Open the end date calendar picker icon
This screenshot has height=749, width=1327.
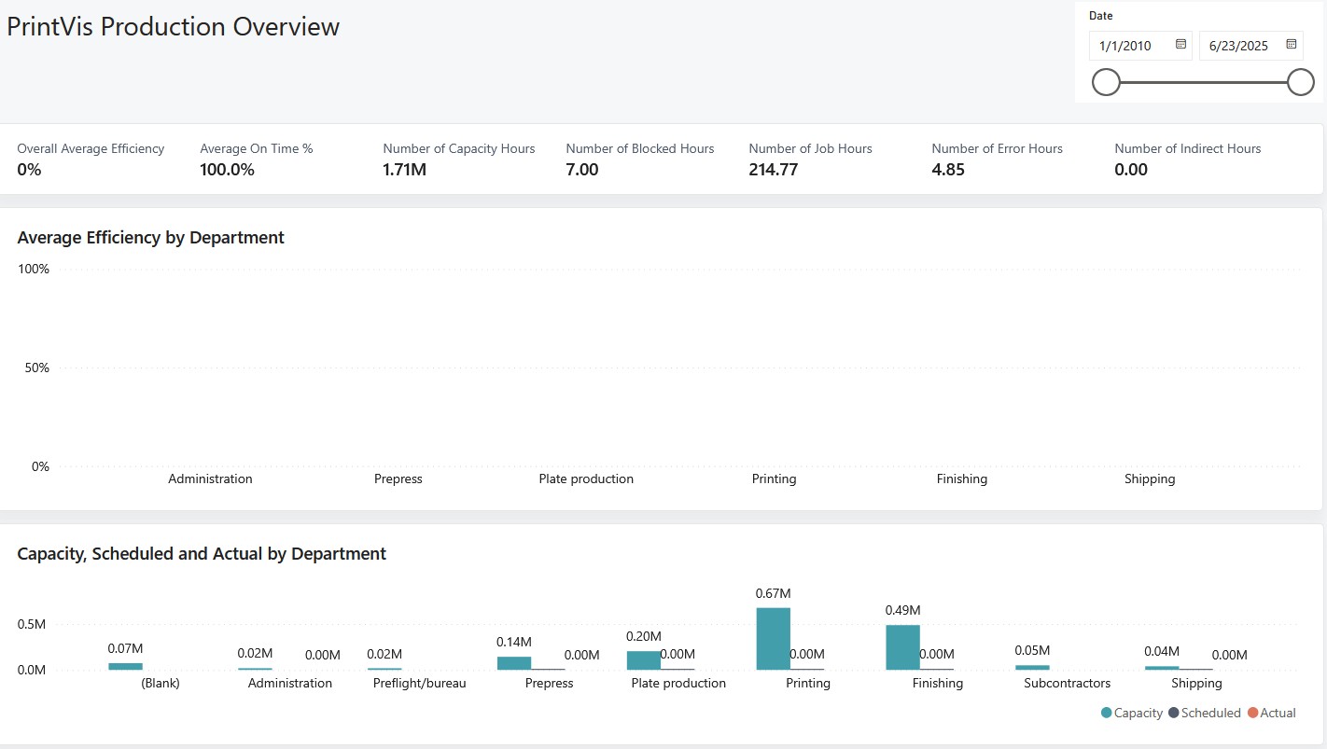(x=1292, y=44)
